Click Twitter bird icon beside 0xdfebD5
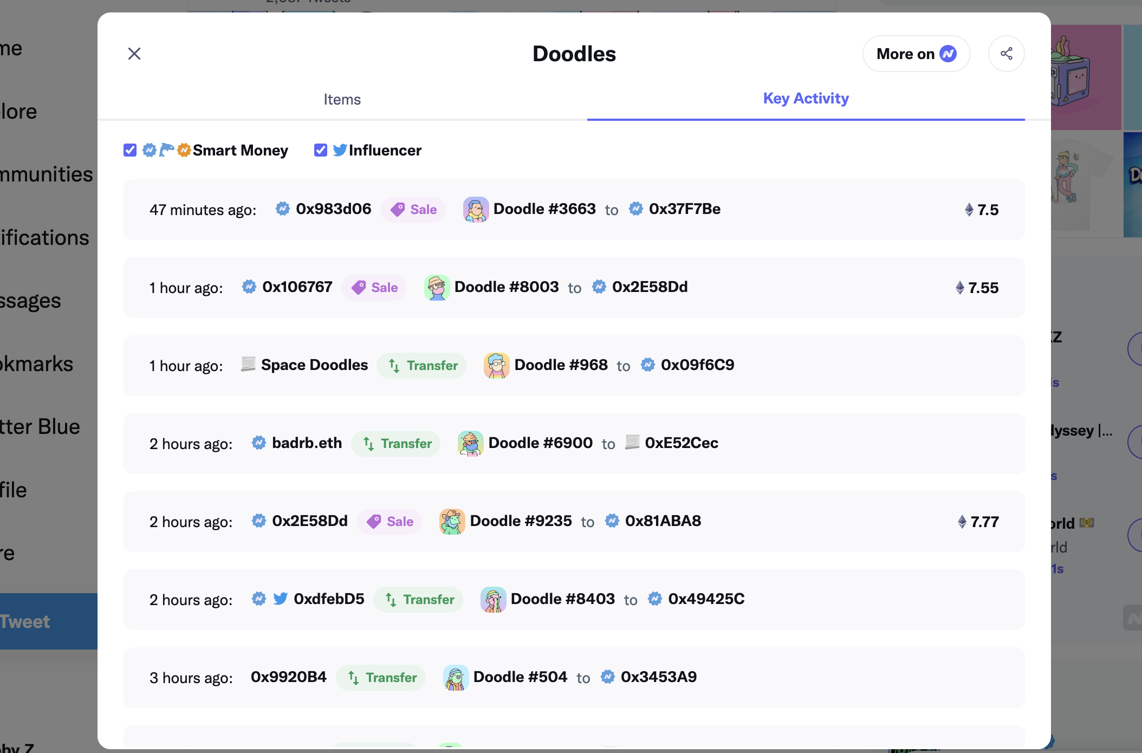Image resolution: width=1142 pixels, height=753 pixels. (280, 599)
